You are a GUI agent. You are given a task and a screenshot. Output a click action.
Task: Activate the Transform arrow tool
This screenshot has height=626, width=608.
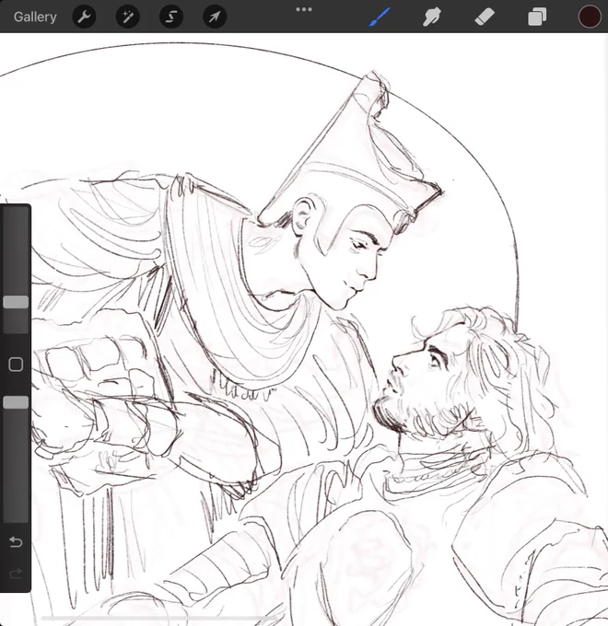tap(215, 17)
